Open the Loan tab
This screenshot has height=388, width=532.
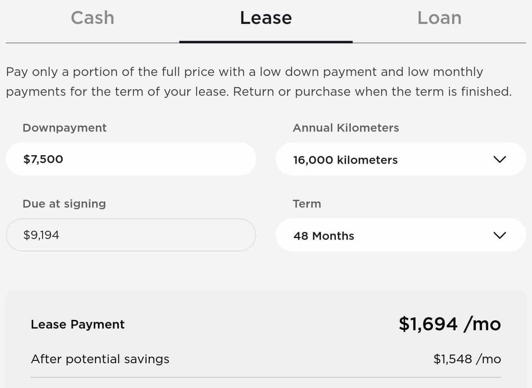coord(439,18)
